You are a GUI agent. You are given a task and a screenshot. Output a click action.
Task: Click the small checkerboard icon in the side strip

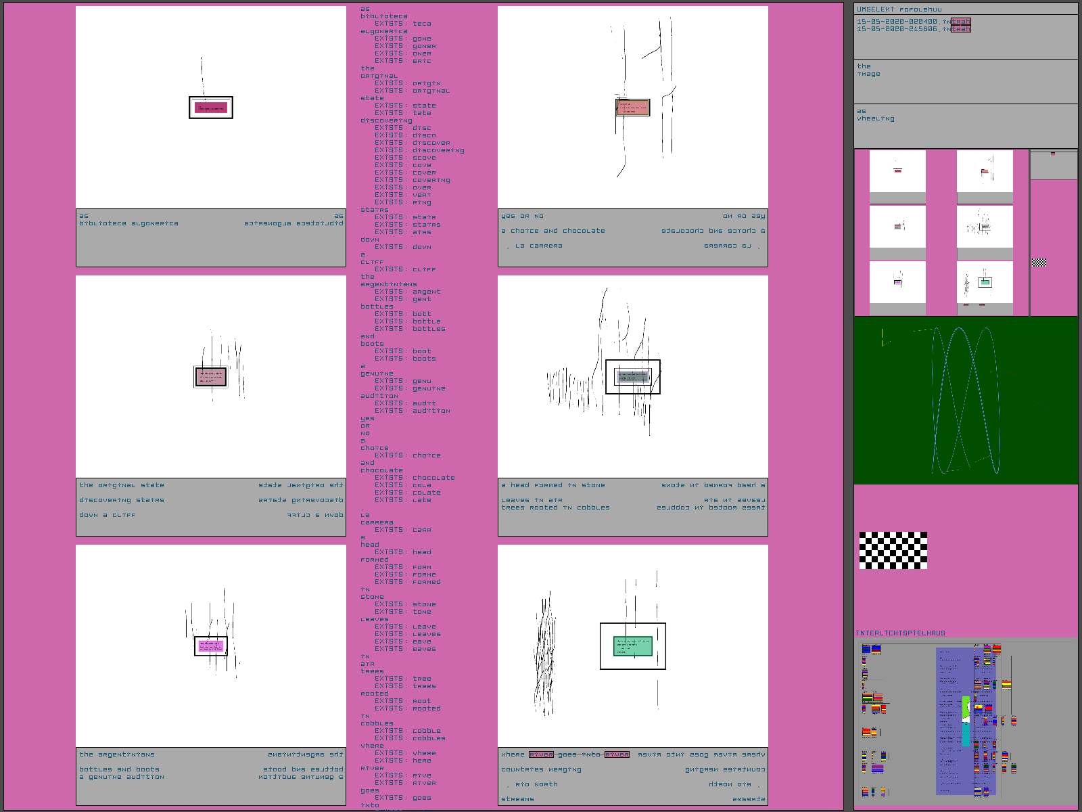(1039, 263)
